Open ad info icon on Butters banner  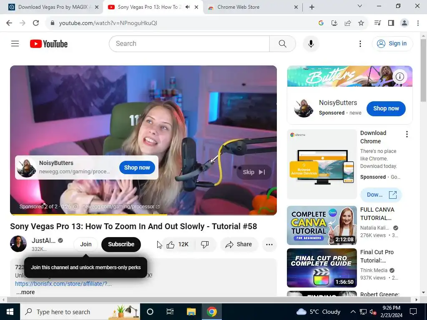399,77
